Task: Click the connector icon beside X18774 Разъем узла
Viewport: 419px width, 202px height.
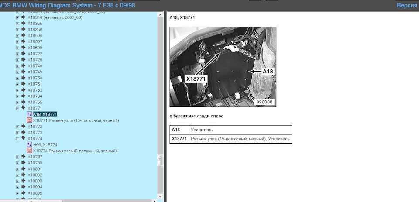Action: [29, 151]
